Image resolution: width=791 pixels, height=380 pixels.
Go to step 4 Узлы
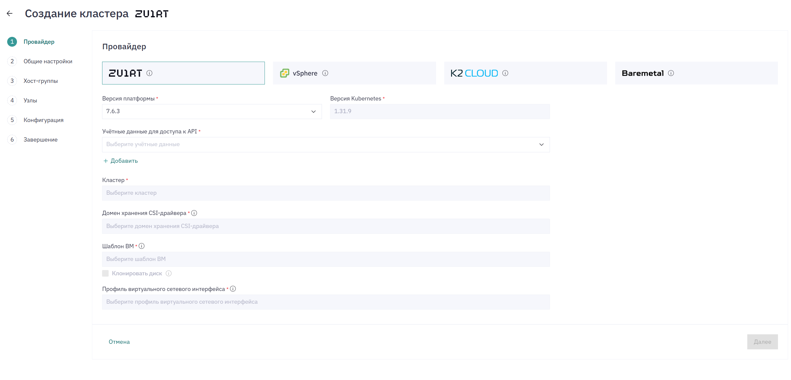pyautogui.click(x=22, y=100)
